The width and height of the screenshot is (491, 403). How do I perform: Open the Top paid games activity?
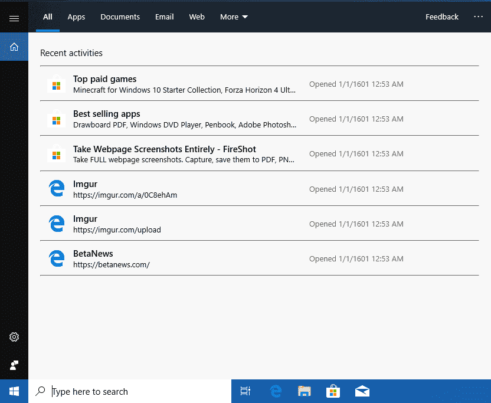click(x=259, y=84)
